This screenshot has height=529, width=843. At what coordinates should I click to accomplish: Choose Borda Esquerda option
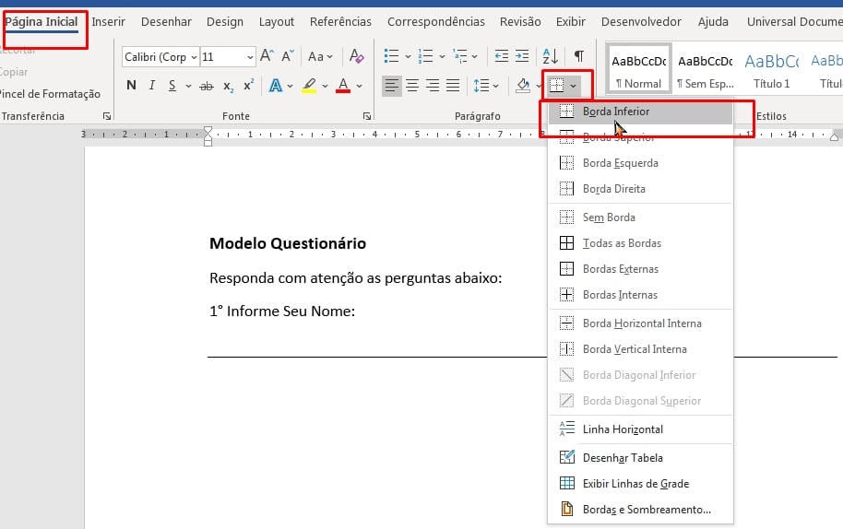(x=640, y=163)
